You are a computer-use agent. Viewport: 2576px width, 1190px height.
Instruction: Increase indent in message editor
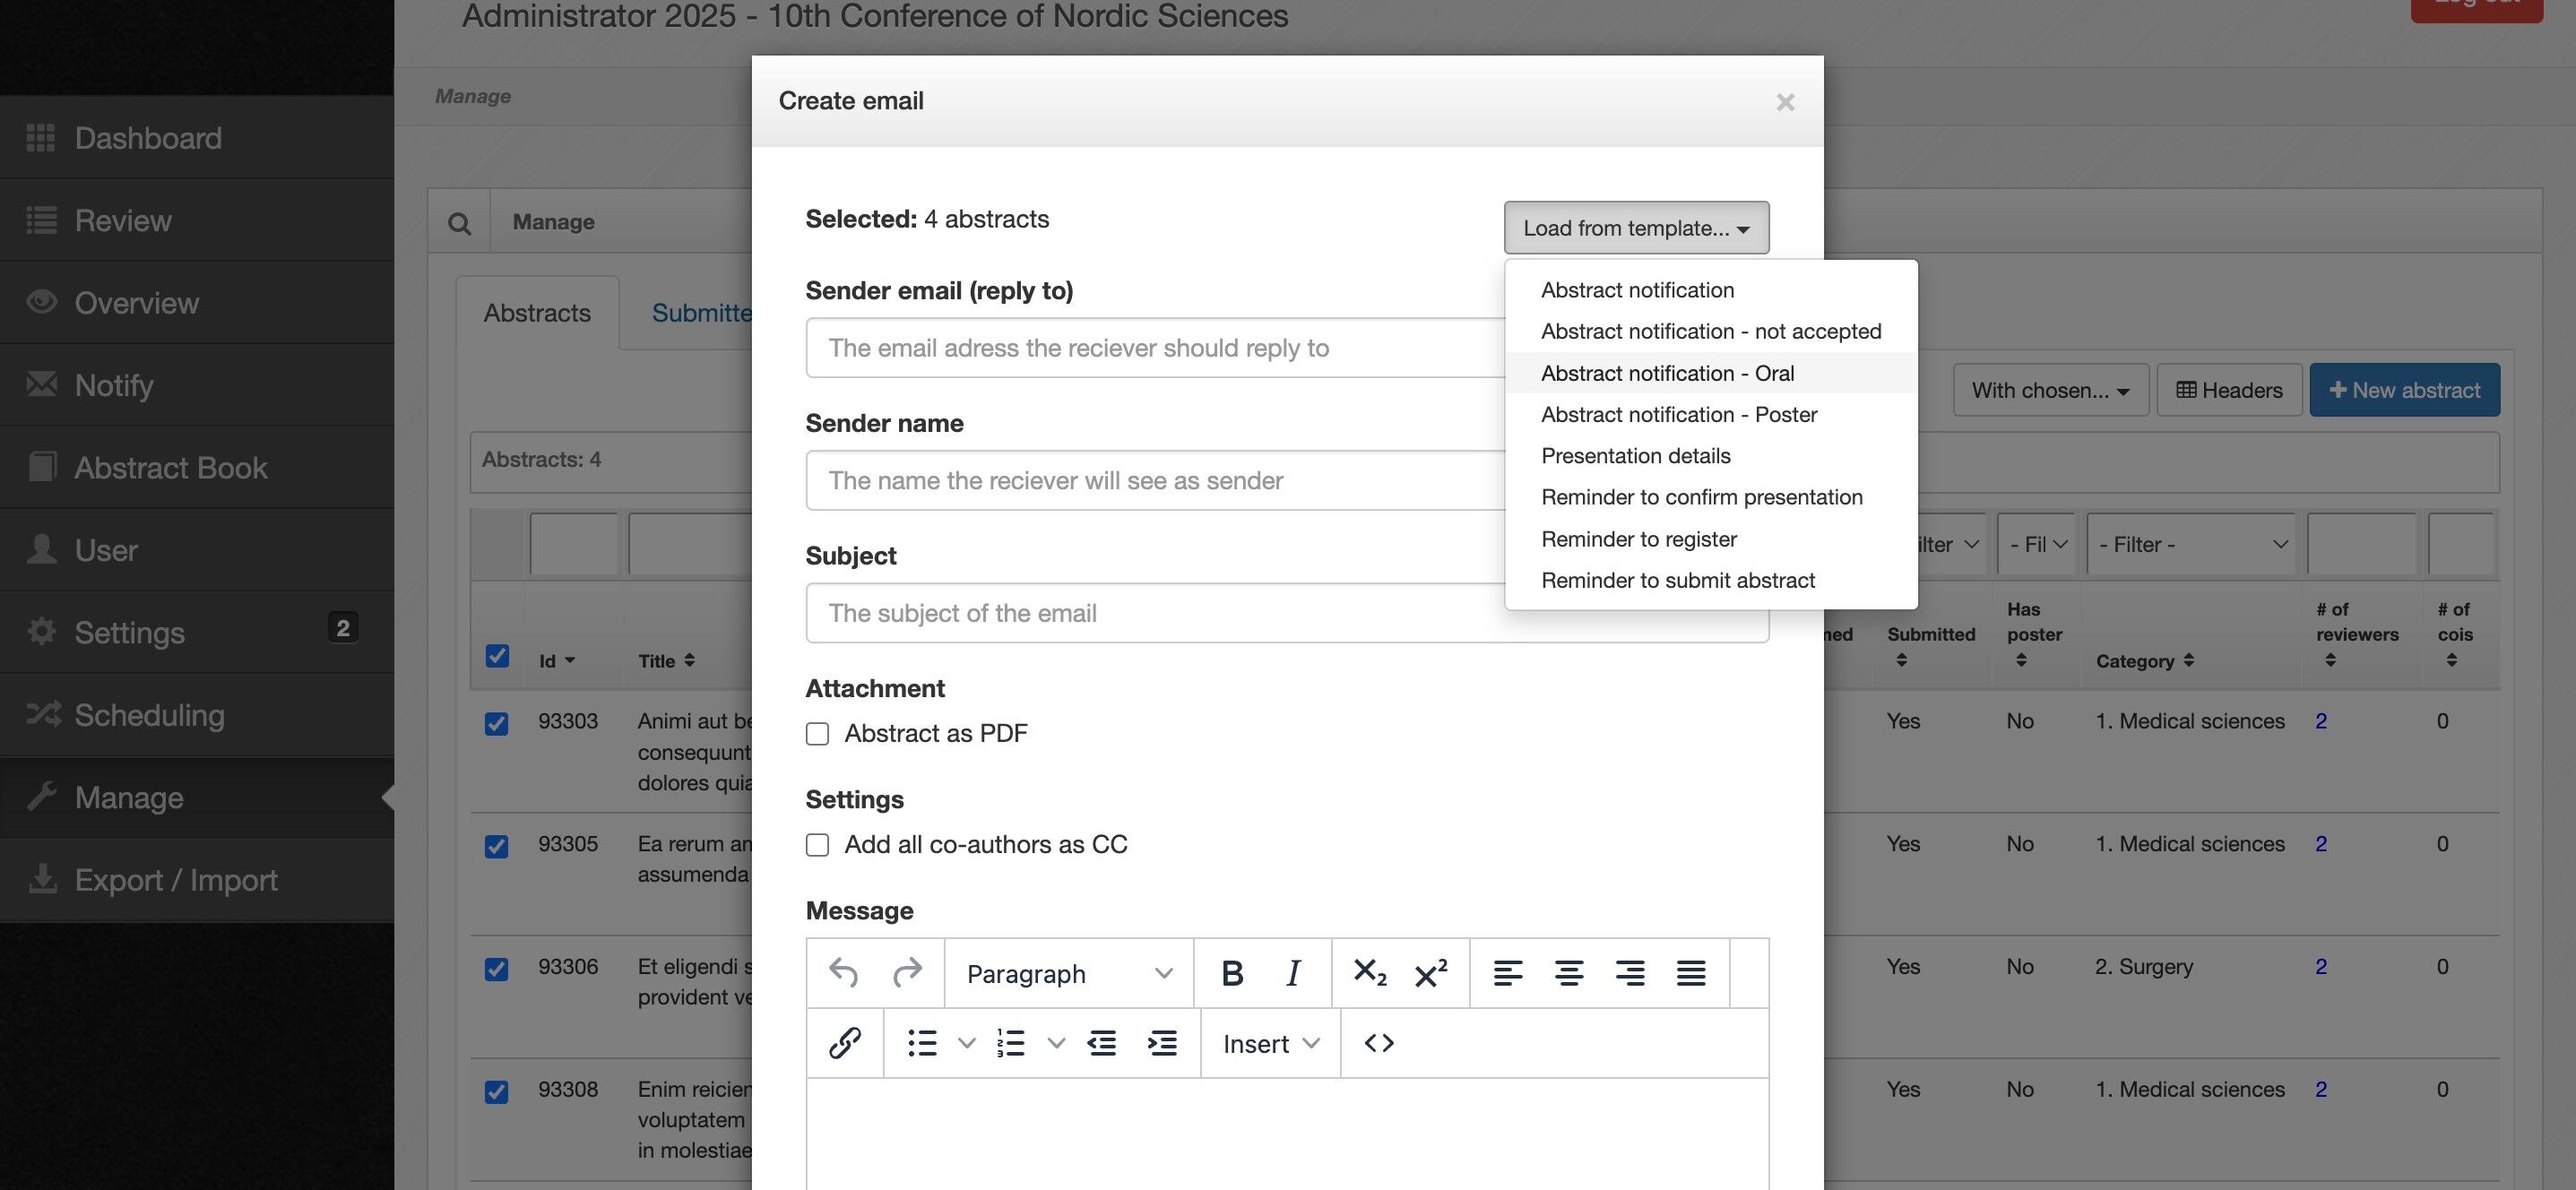point(1162,1043)
